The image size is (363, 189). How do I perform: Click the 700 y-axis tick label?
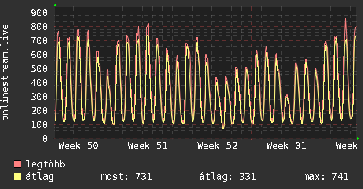[38, 41]
